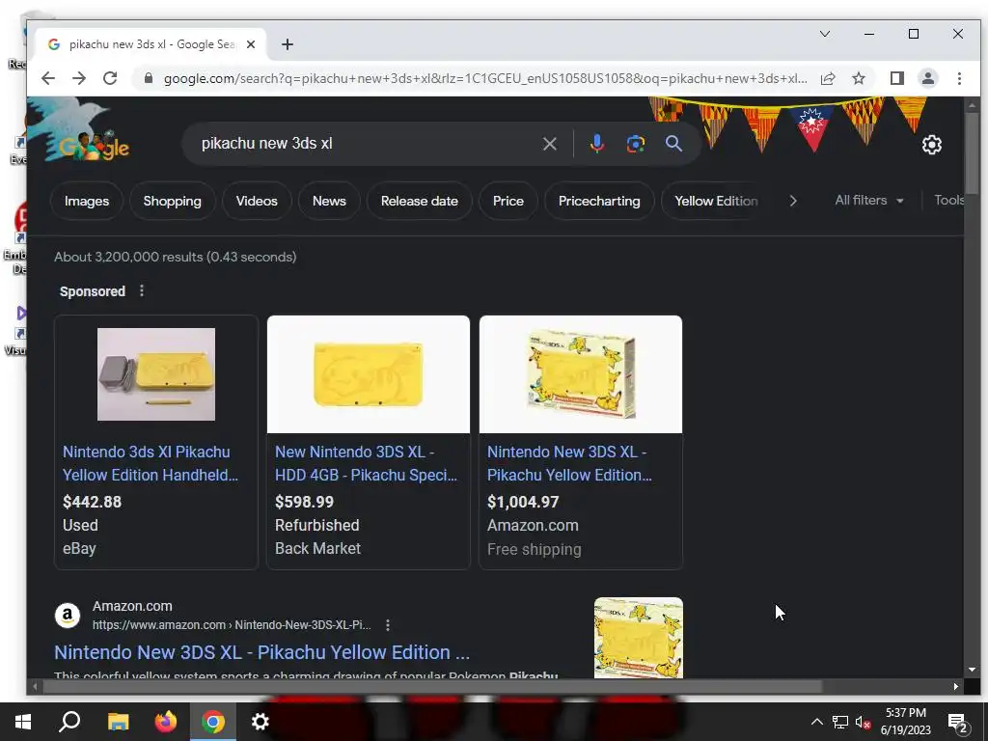Open Windows taskbar search
Screen dimensions: 988x741
pyautogui.click(x=69, y=722)
